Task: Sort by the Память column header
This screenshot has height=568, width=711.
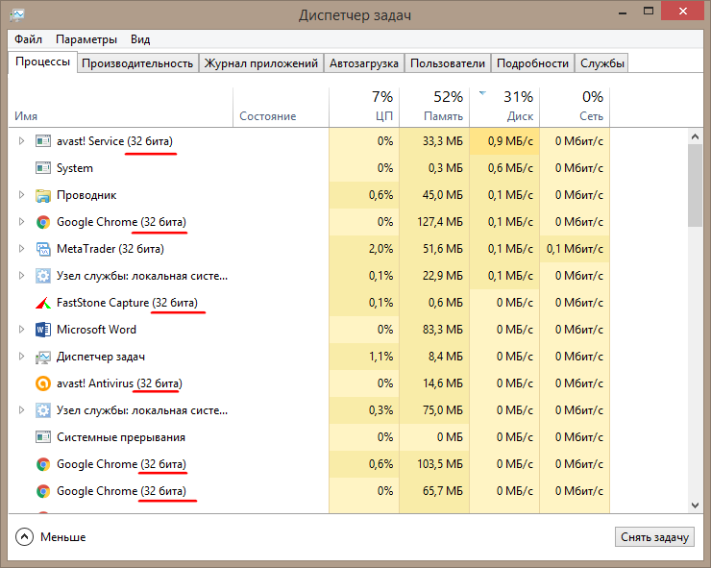Action: tap(434, 108)
